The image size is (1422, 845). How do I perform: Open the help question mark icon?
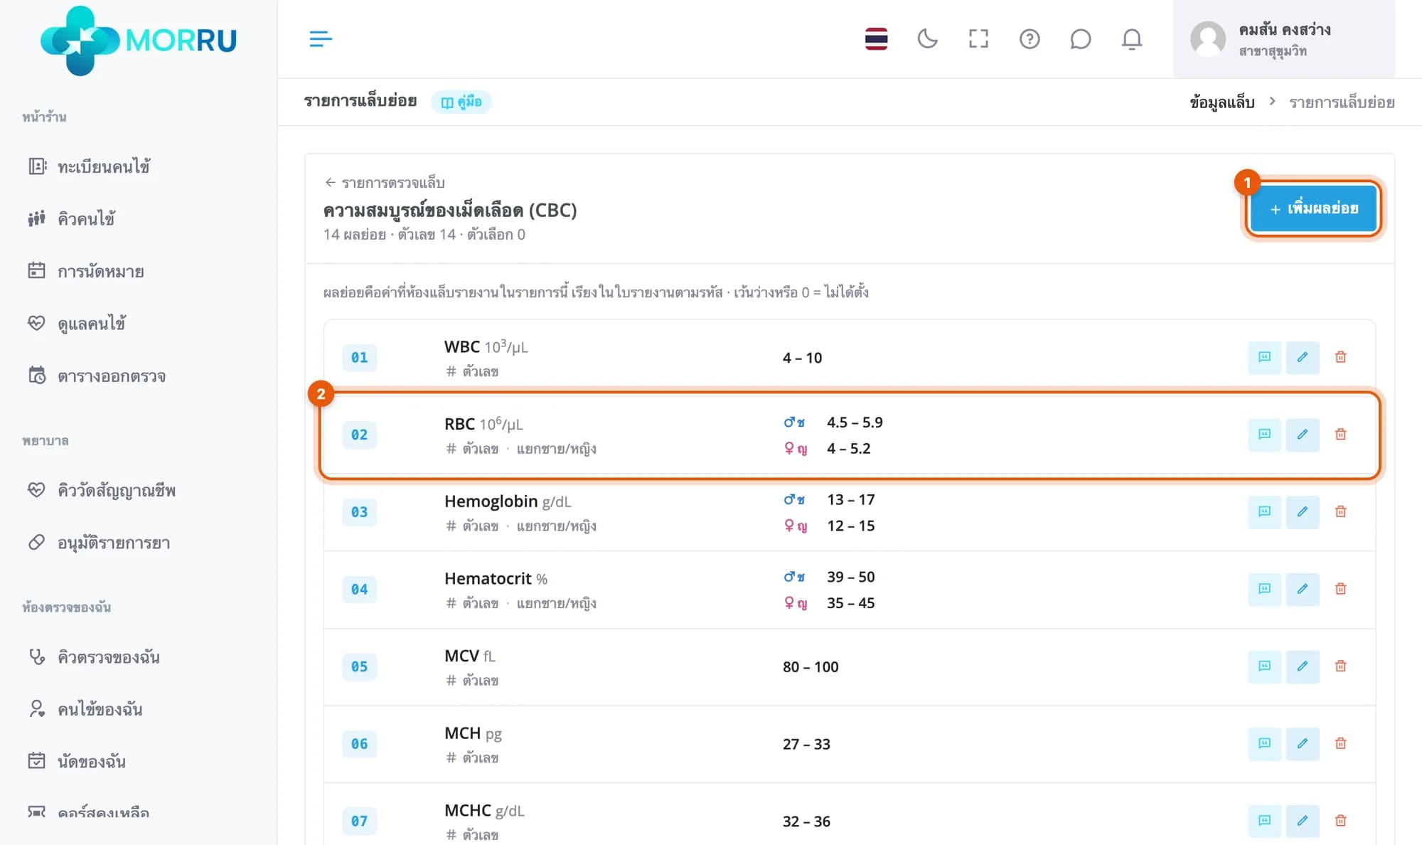coord(1030,39)
